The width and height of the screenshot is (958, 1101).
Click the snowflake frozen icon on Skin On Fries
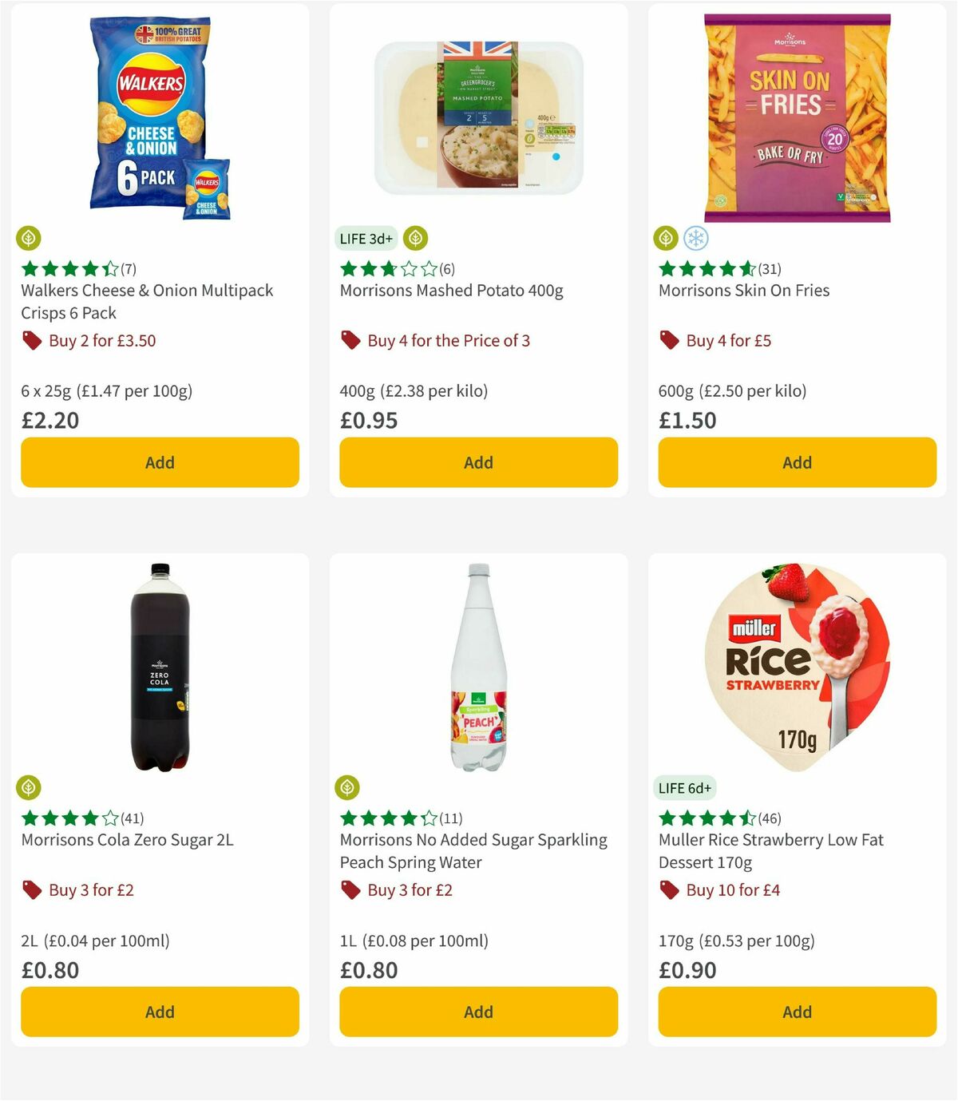[697, 238]
